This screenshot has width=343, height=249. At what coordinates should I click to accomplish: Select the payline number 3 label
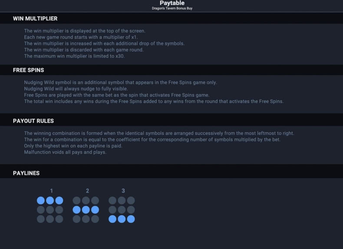123,191
